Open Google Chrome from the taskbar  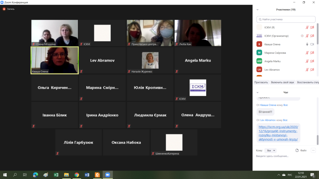pyautogui.click(x=77, y=175)
